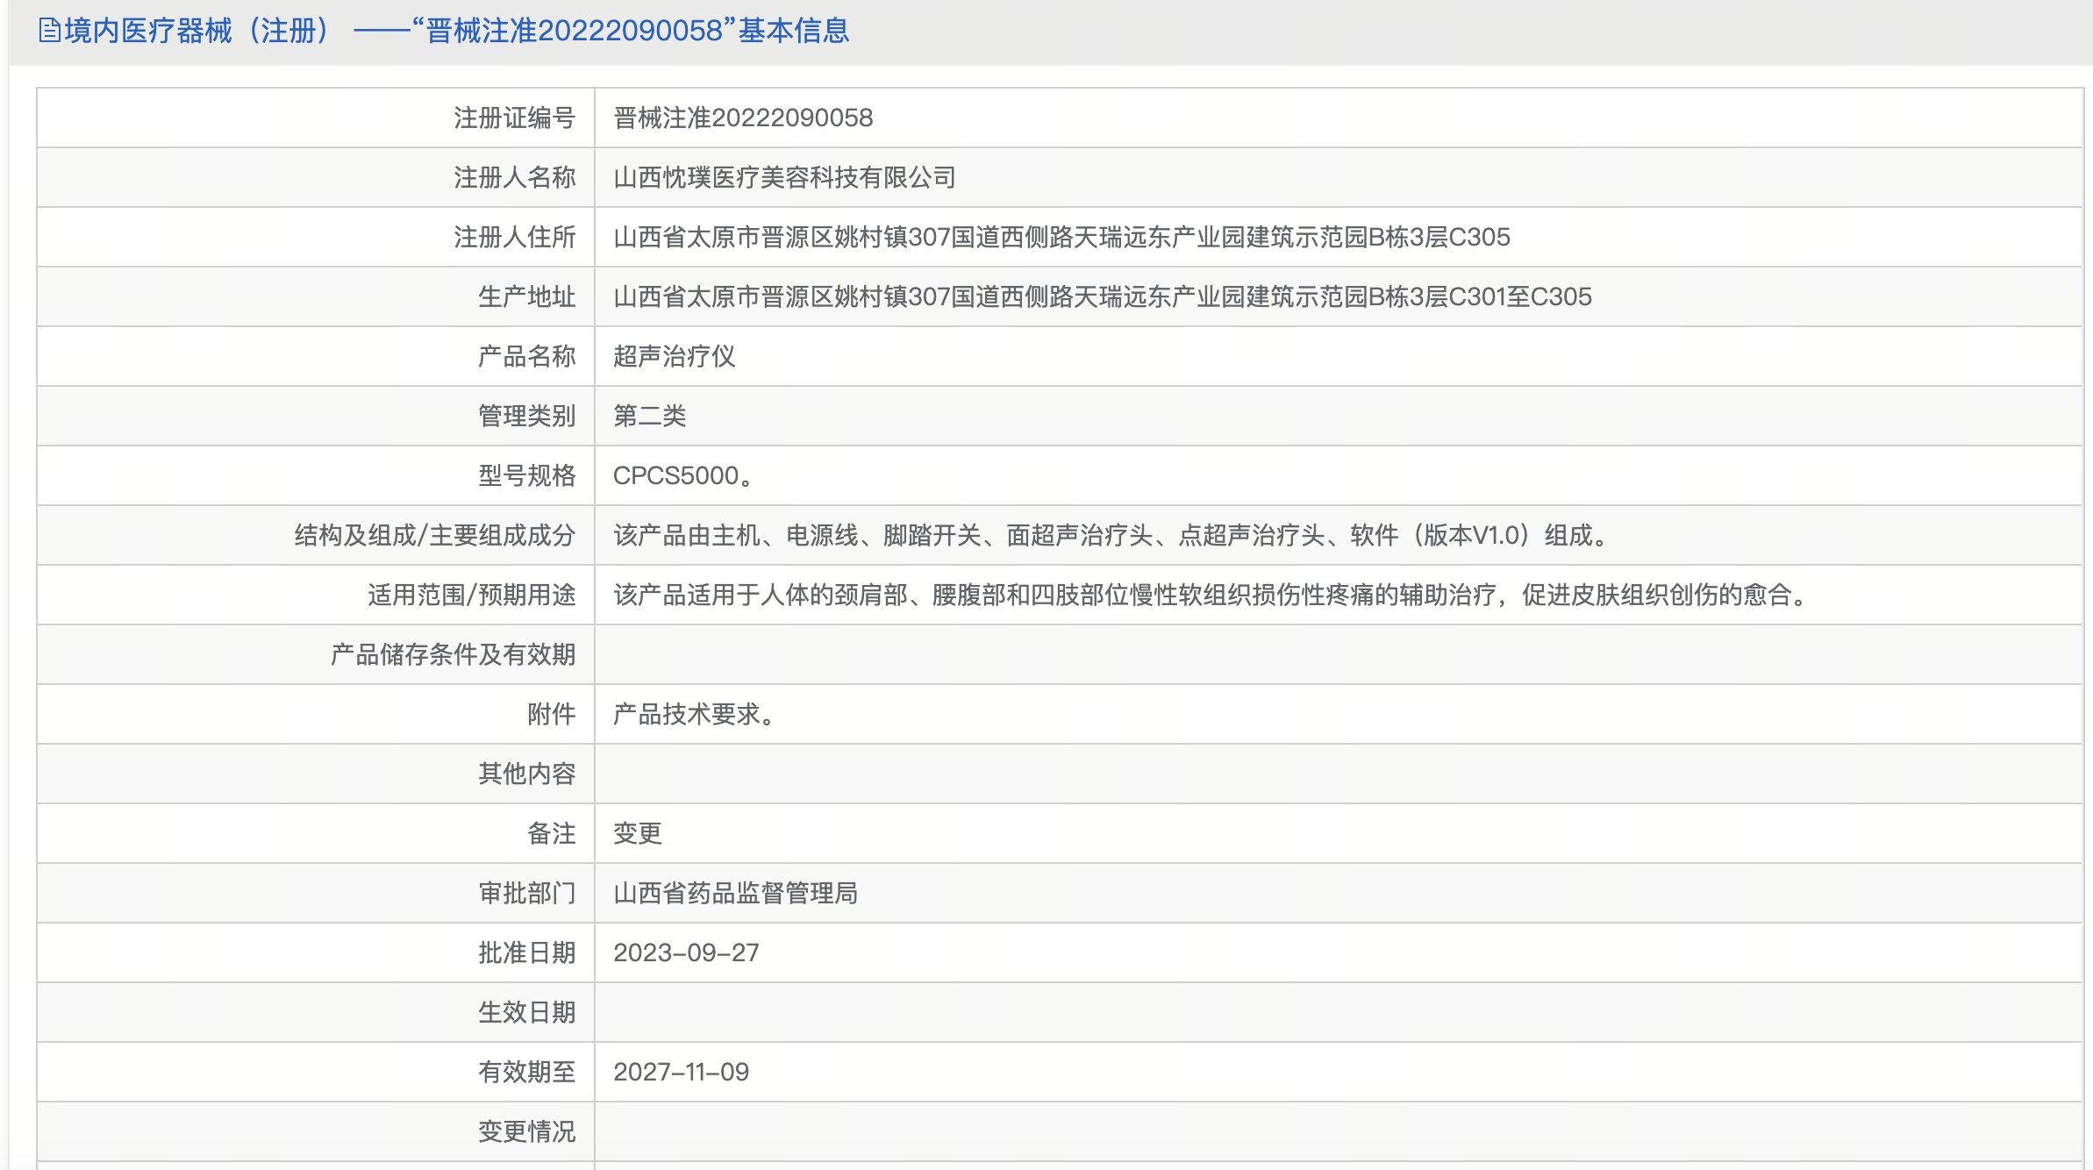Select remark value 变更
Screen dimensions: 2093x1170
(x=637, y=833)
